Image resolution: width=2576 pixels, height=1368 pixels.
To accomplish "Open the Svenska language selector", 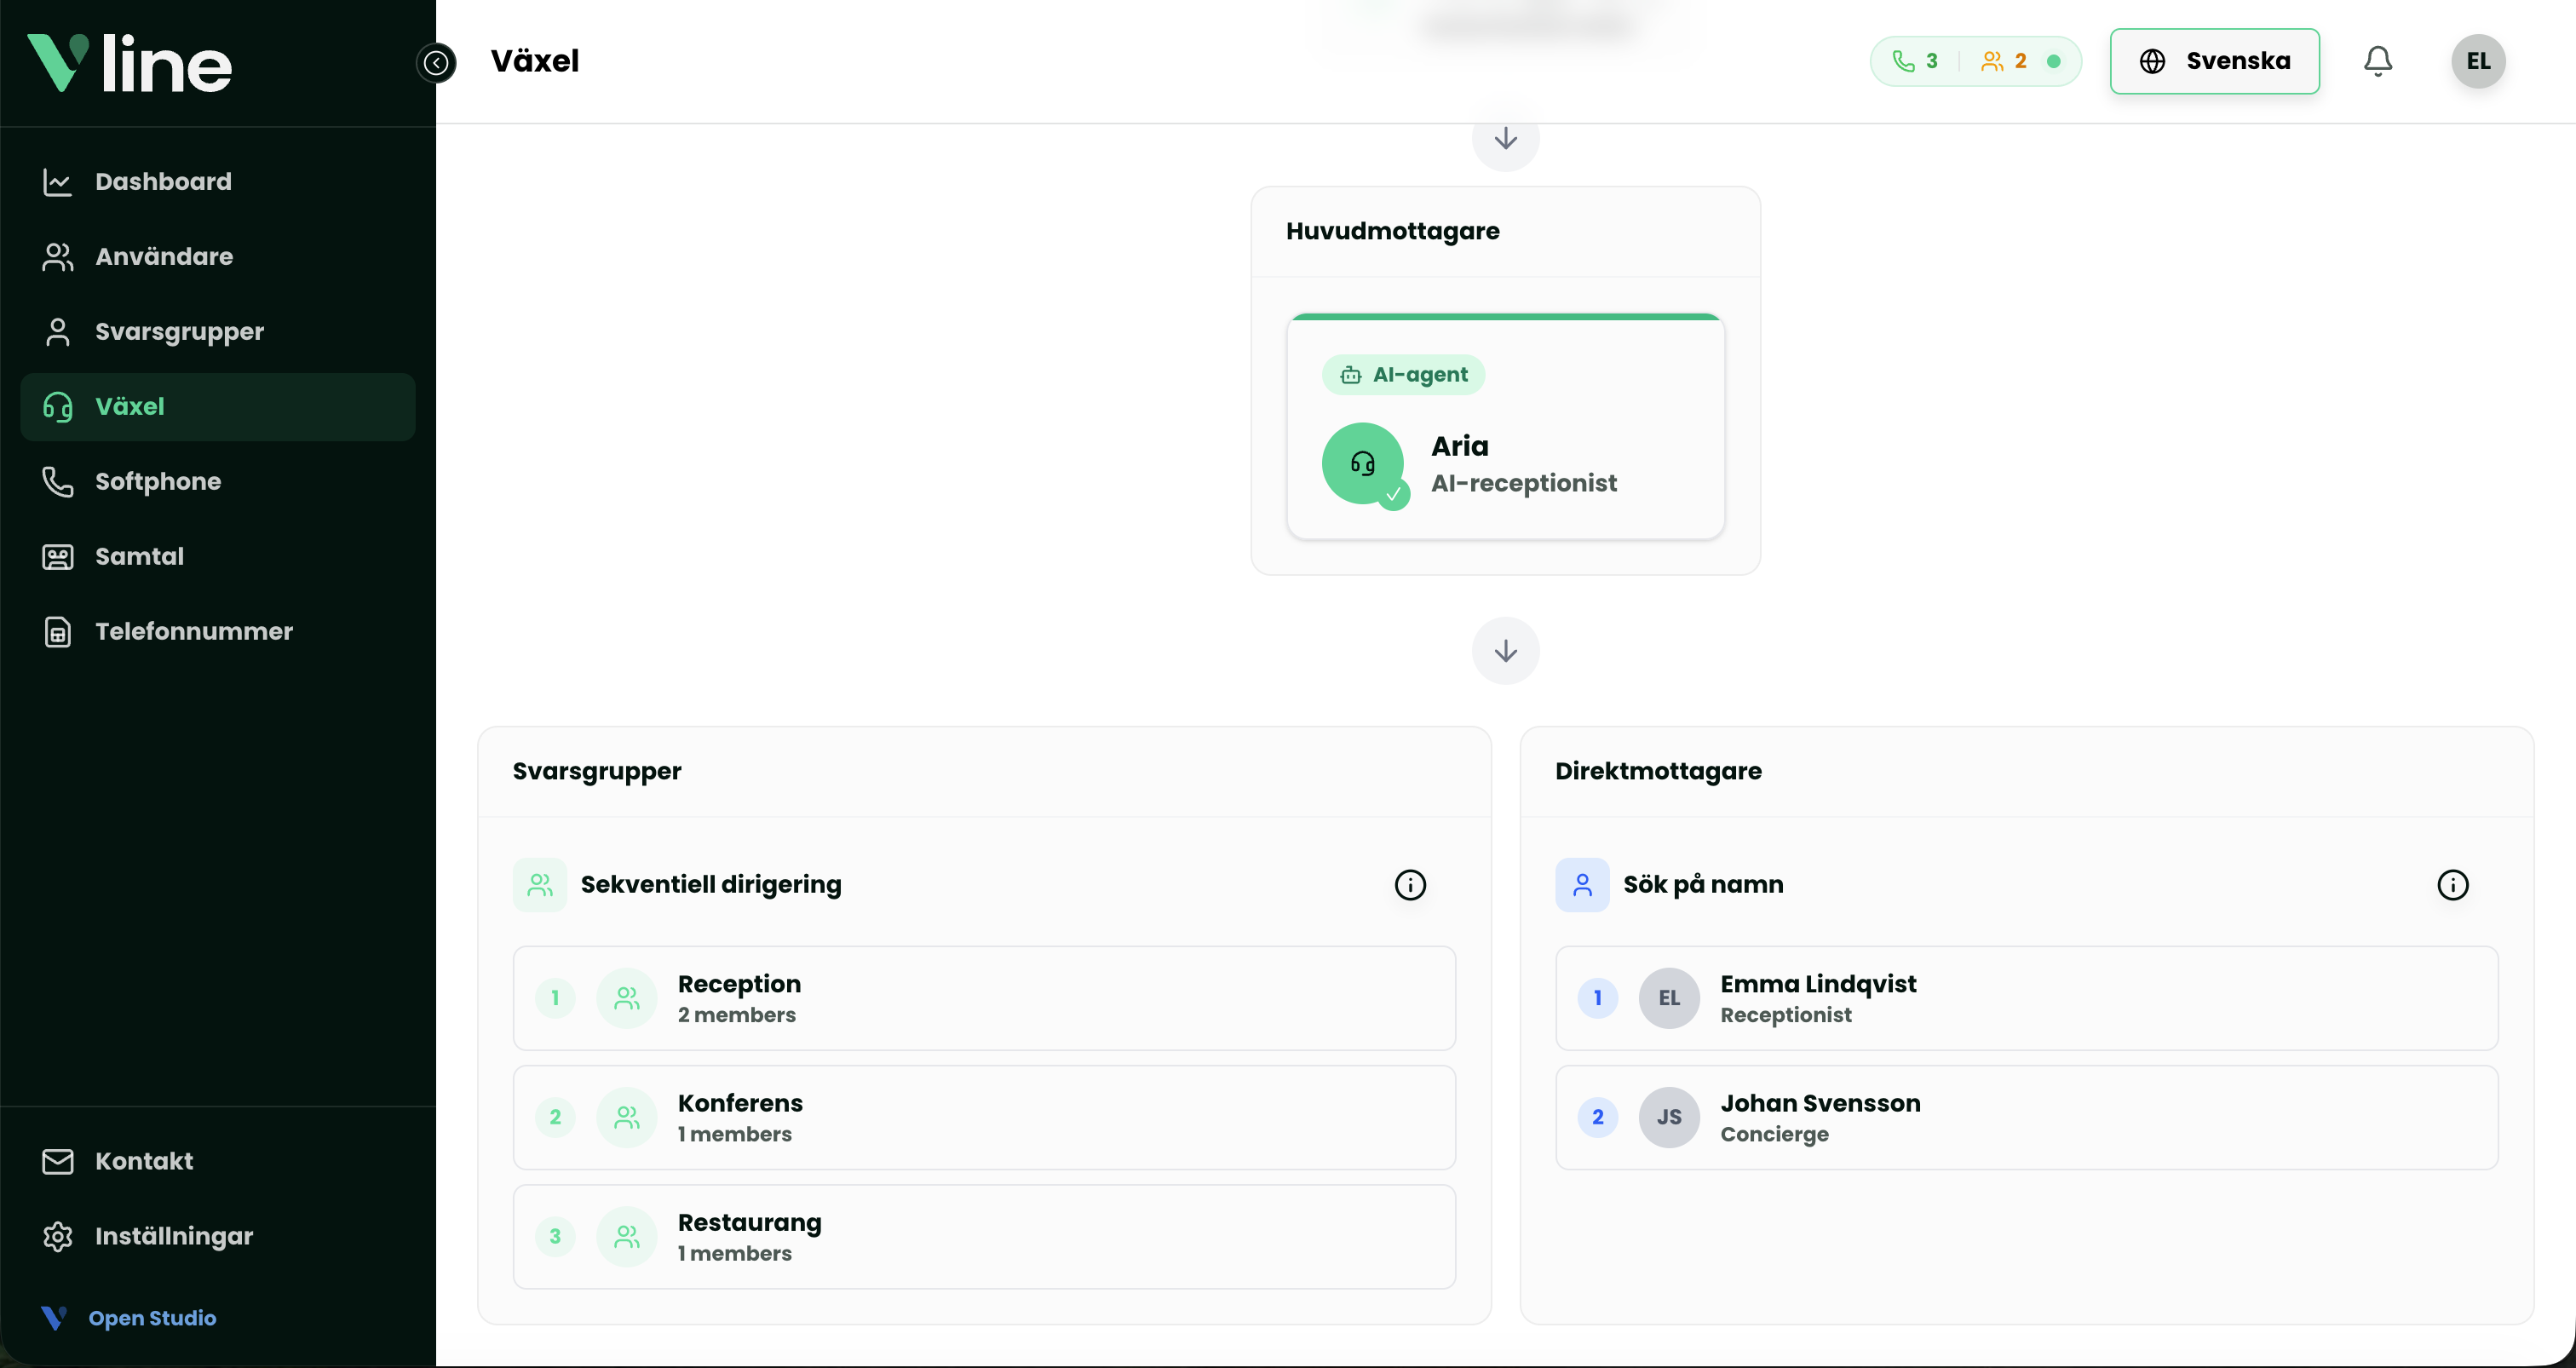I will [x=2214, y=61].
